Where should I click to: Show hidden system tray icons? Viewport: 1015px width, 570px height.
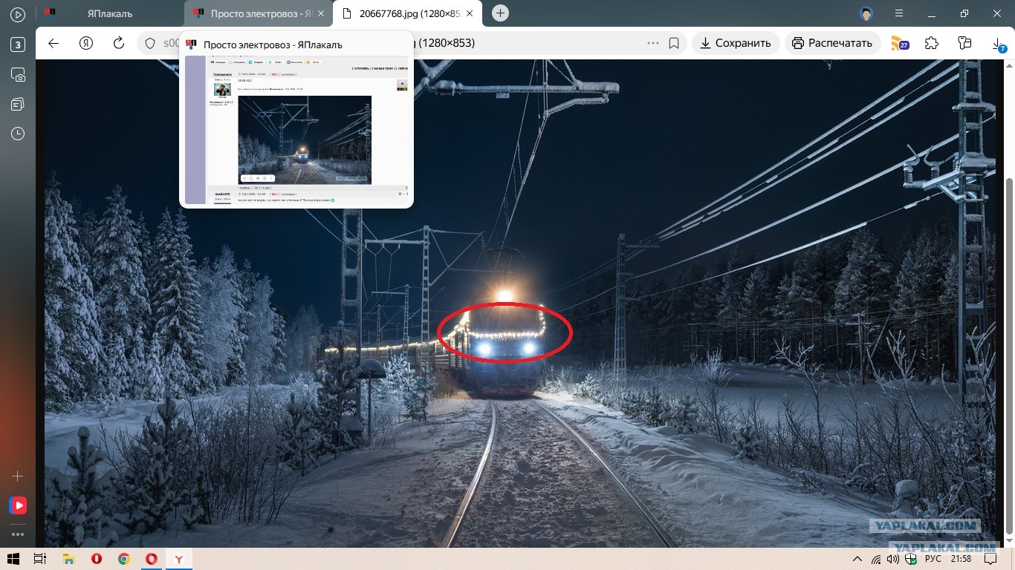pos(857,559)
